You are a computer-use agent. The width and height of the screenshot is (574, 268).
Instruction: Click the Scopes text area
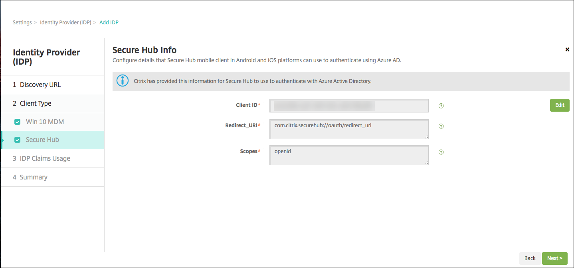pyautogui.click(x=349, y=155)
